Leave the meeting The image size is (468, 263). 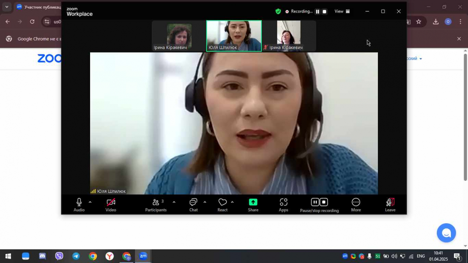coord(390,205)
